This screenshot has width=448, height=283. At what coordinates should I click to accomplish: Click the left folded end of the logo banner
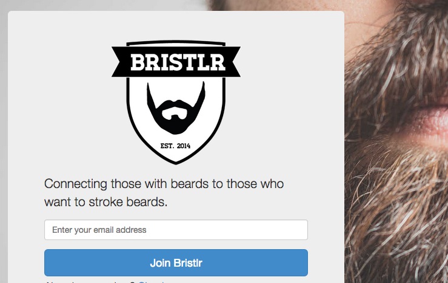[x=119, y=62]
